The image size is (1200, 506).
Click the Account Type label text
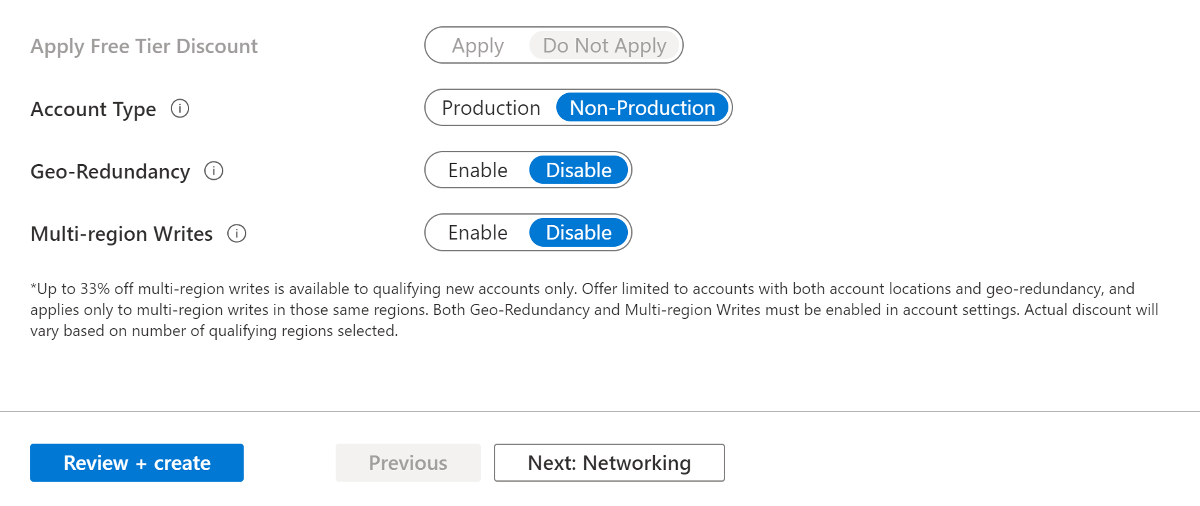[x=93, y=109]
